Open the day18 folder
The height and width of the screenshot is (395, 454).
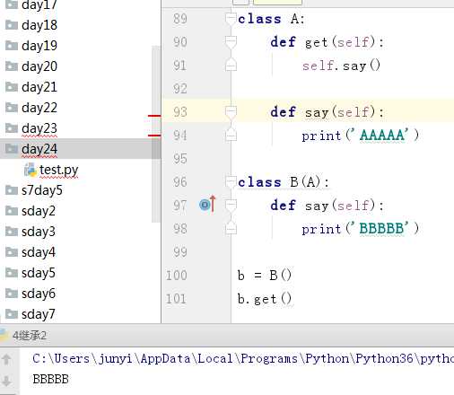point(39,25)
